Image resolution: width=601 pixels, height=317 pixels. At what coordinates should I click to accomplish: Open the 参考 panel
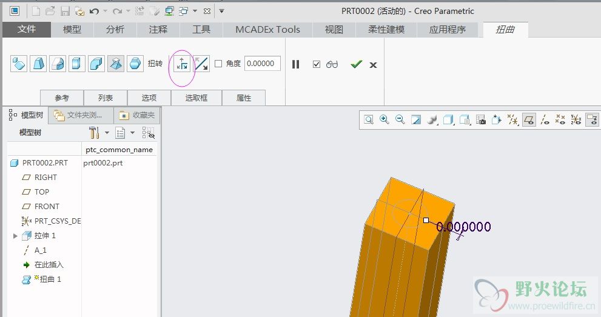tap(62, 98)
